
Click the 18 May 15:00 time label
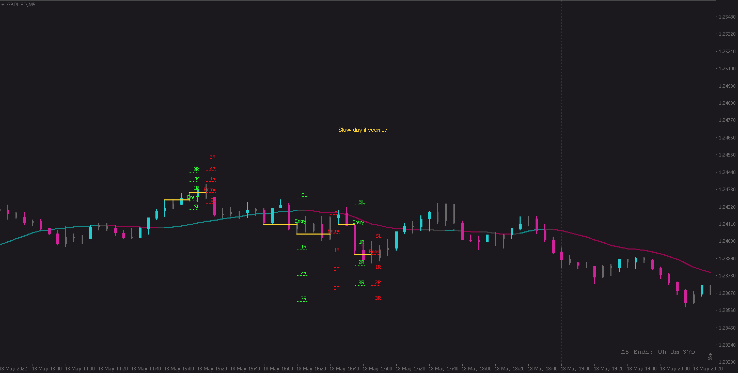coord(179,369)
